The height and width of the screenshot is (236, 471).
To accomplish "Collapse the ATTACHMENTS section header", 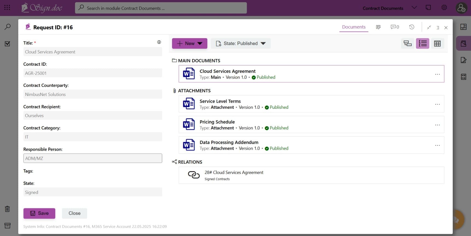I will click(192, 90).
